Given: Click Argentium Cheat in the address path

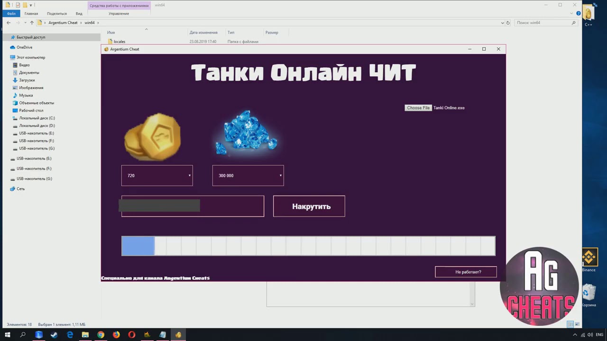Looking at the screenshot, I should tap(63, 23).
